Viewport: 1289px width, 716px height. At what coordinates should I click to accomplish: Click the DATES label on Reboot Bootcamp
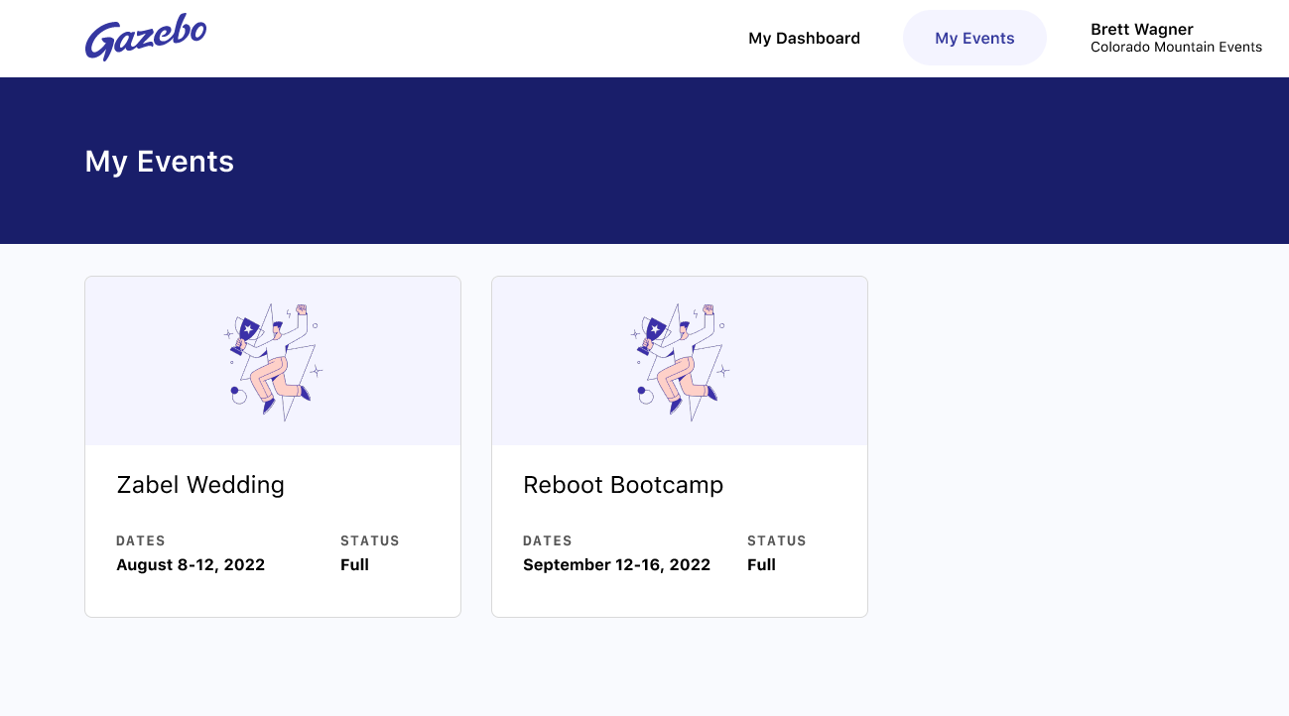pyautogui.click(x=548, y=541)
